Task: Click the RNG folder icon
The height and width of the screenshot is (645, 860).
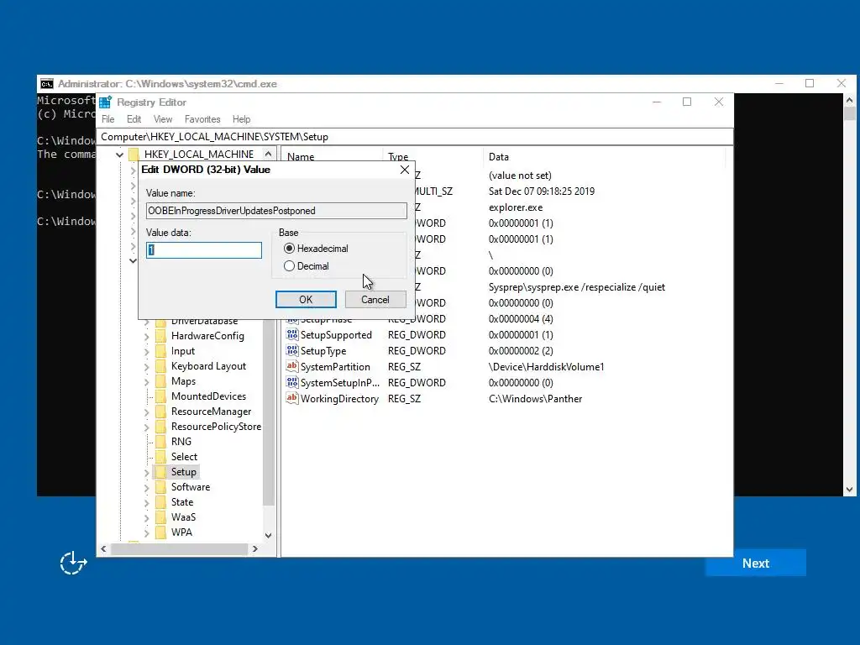Action: pyautogui.click(x=160, y=442)
